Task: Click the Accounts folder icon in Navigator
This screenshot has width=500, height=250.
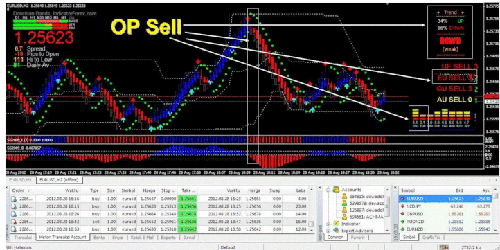Action: coord(336,190)
